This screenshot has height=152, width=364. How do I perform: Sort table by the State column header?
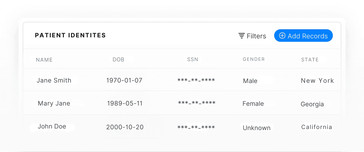tap(310, 60)
